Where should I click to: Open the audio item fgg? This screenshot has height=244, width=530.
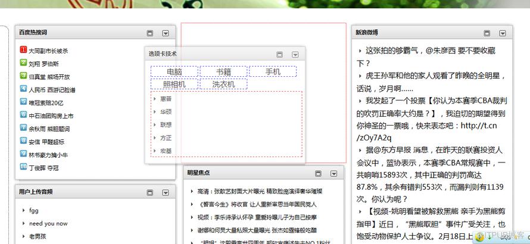[34, 211]
